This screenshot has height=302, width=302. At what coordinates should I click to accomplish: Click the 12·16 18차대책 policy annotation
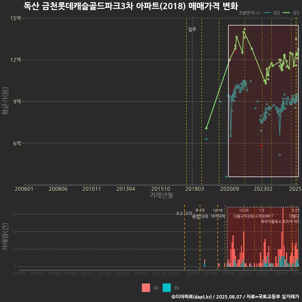pyautogui.click(x=218, y=213)
